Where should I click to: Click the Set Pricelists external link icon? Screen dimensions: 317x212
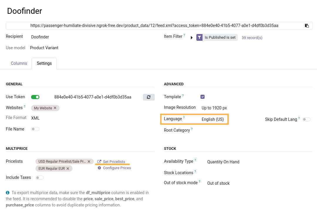pos(99,162)
